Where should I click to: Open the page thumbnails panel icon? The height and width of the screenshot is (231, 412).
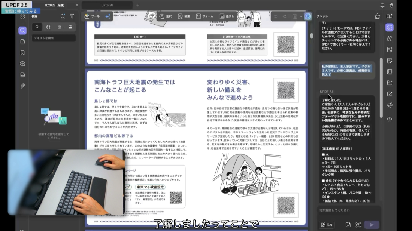pyautogui.click(x=22, y=42)
